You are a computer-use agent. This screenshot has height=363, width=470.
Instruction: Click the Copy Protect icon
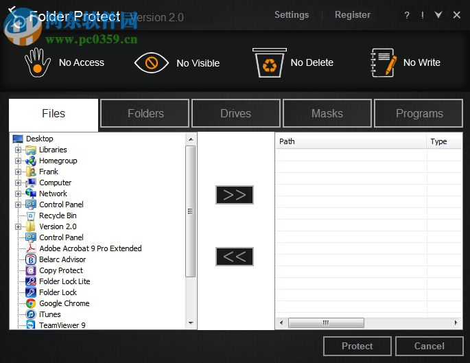(31, 270)
